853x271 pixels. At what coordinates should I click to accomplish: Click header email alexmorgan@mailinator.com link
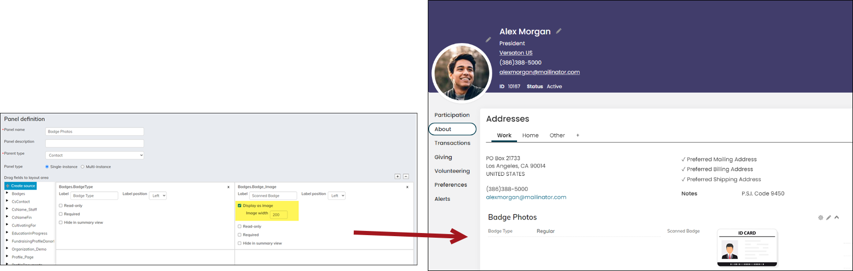click(539, 72)
